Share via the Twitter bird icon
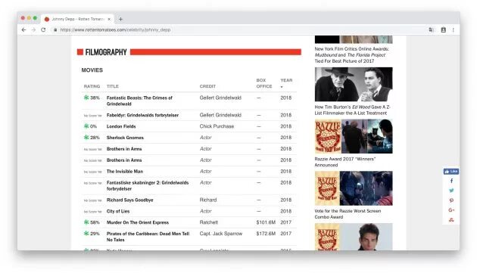The image size is (477, 273). pos(451,191)
